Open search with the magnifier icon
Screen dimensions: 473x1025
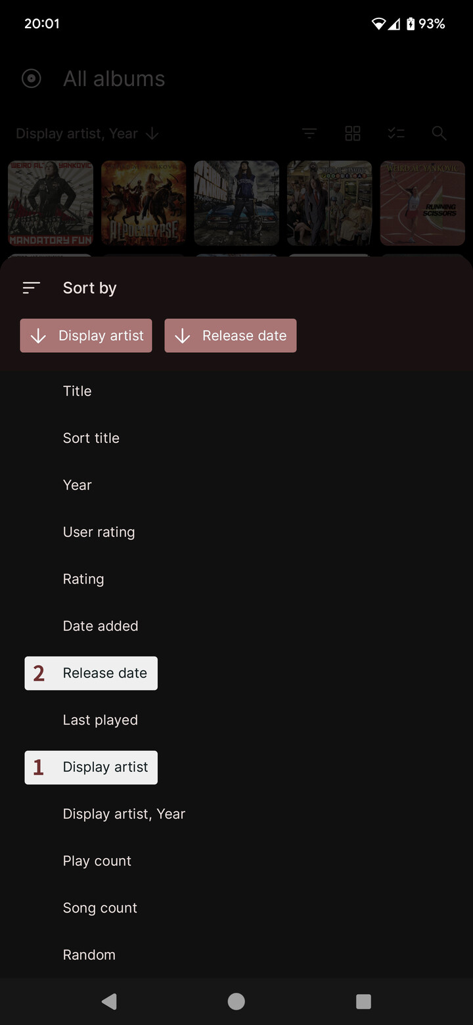pos(439,133)
